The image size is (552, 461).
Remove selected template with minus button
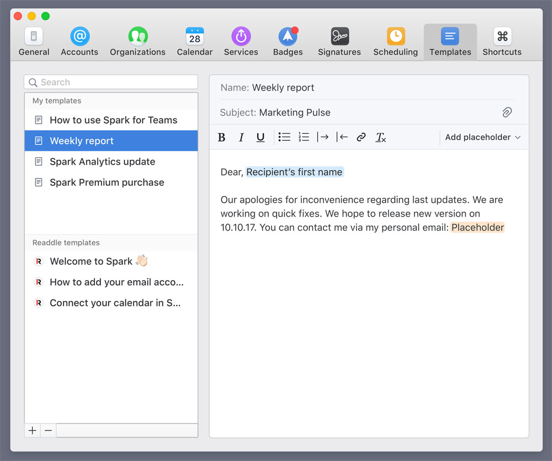(x=49, y=431)
